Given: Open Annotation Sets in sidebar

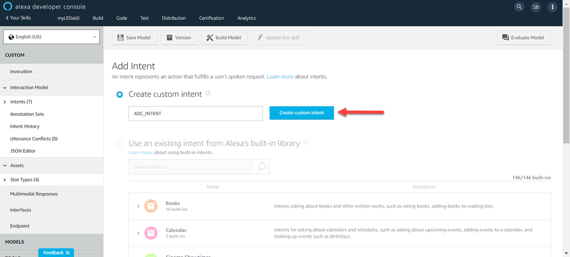Looking at the screenshot, I should click(27, 114).
